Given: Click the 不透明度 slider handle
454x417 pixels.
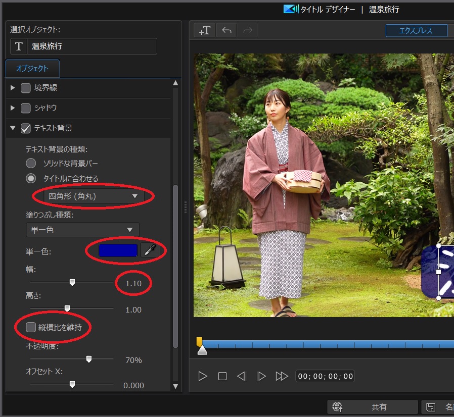Looking at the screenshot, I should point(89,359).
